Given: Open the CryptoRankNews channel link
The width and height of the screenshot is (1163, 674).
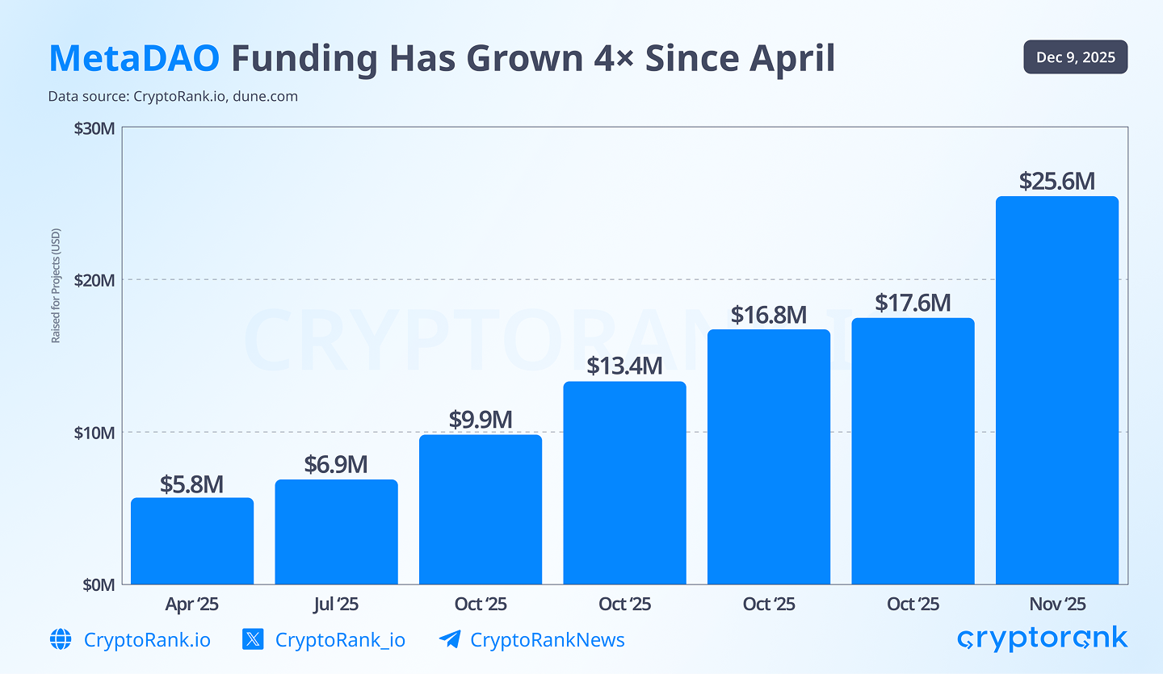Looking at the screenshot, I should (547, 640).
